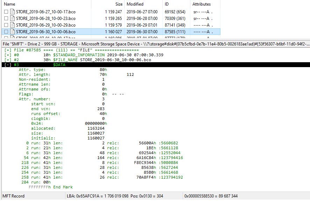The height and width of the screenshot is (201, 310).
Task: Tick the checkbox for STORE_2019-06-29_10-00-29.bco
Action: coord(6,25)
